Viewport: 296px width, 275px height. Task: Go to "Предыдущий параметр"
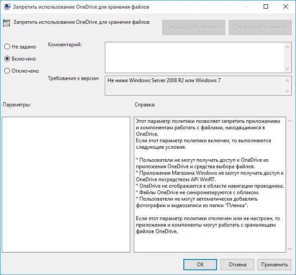tap(194, 27)
